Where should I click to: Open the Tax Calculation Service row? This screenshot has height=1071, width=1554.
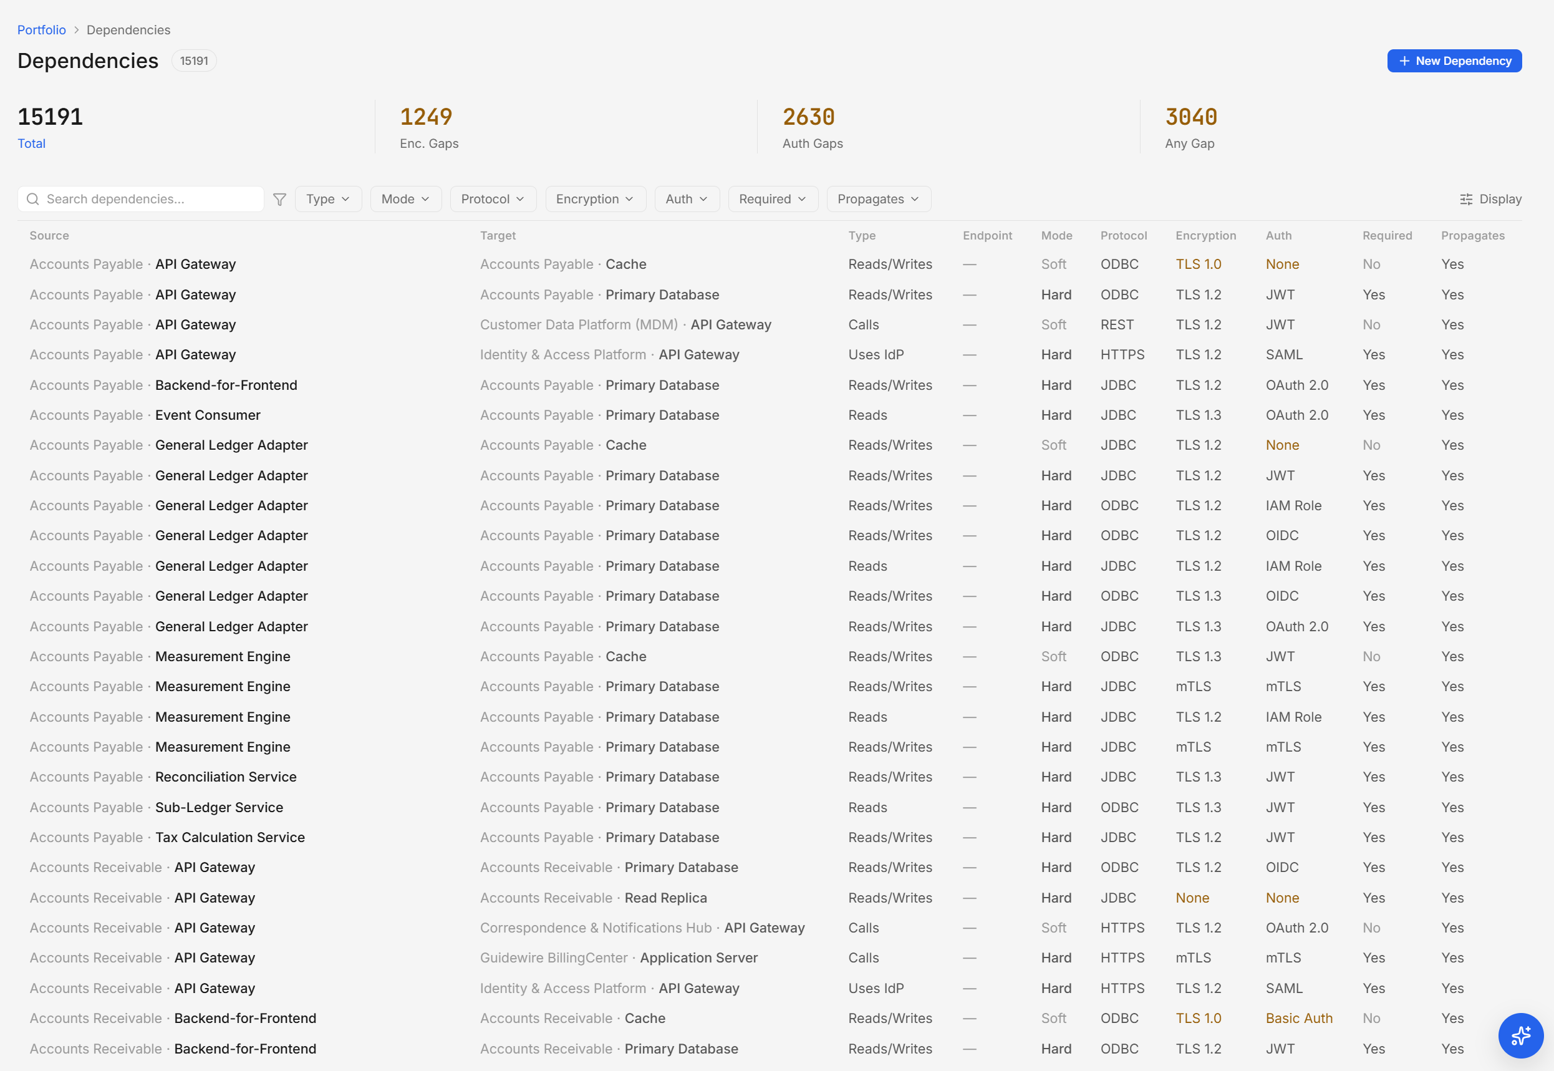point(770,838)
